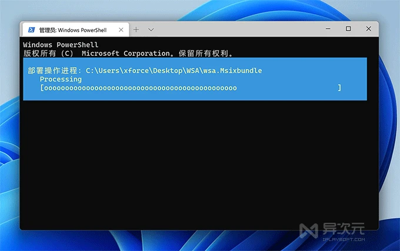Click the wsa.Msixbundle file path text

(174, 71)
